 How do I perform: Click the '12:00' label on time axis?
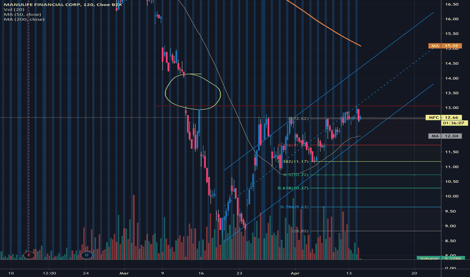(x=49, y=273)
